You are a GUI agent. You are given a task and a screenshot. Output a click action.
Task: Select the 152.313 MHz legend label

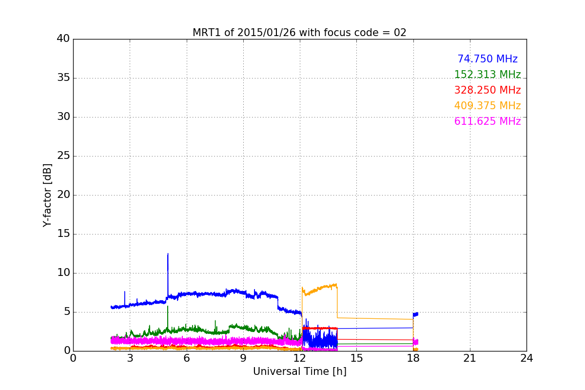pyautogui.click(x=487, y=75)
